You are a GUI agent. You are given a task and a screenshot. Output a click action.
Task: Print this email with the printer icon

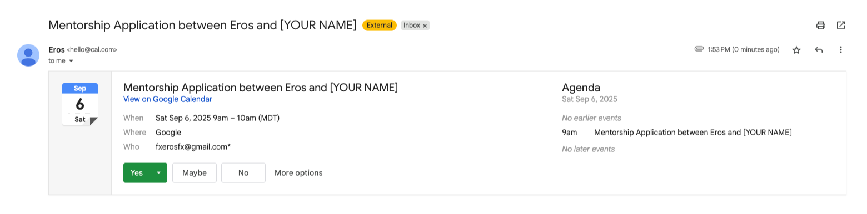coord(820,25)
